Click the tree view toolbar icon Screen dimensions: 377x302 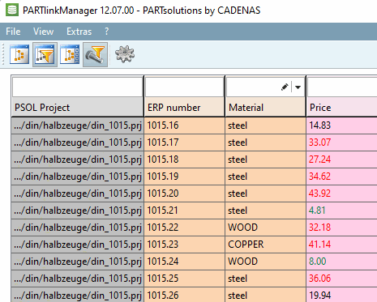(x=19, y=54)
